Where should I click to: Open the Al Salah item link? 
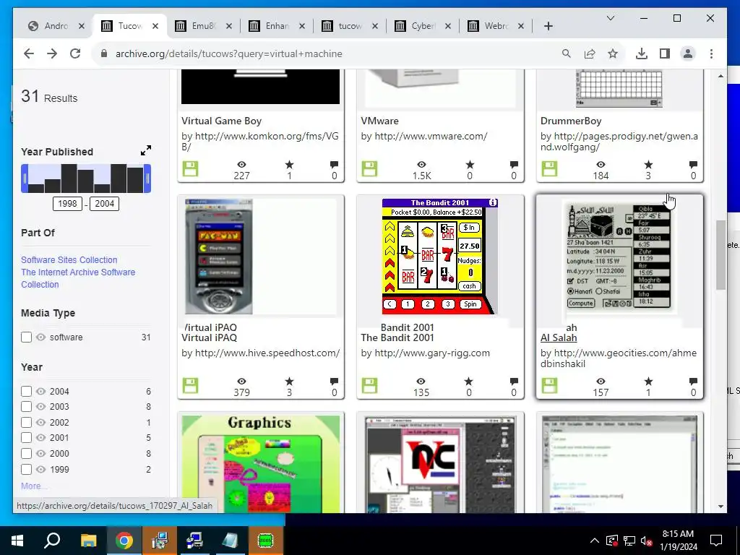click(x=559, y=338)
